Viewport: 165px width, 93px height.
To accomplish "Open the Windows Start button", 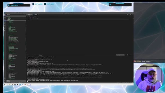I will (5, 84).
